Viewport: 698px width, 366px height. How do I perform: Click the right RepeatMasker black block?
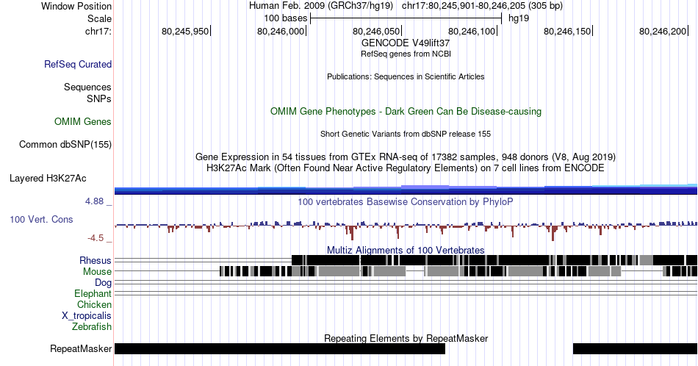[x=636, y=348]
